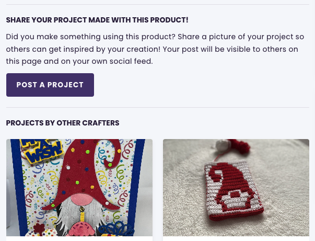The image size is (315, 241).
Task: Select the Projects by Other Crafters heading
Action: coord(63,123)
